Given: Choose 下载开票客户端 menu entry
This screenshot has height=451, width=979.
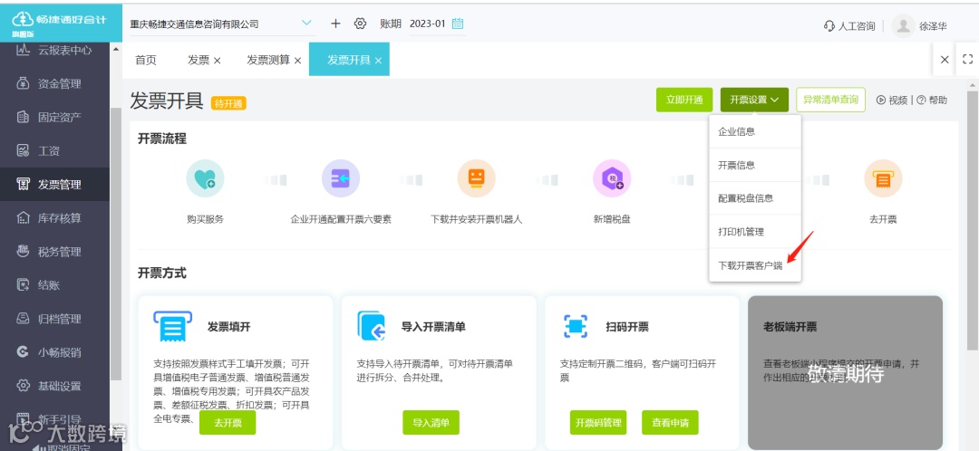Looking at the screenshot, I should point(755,265).
